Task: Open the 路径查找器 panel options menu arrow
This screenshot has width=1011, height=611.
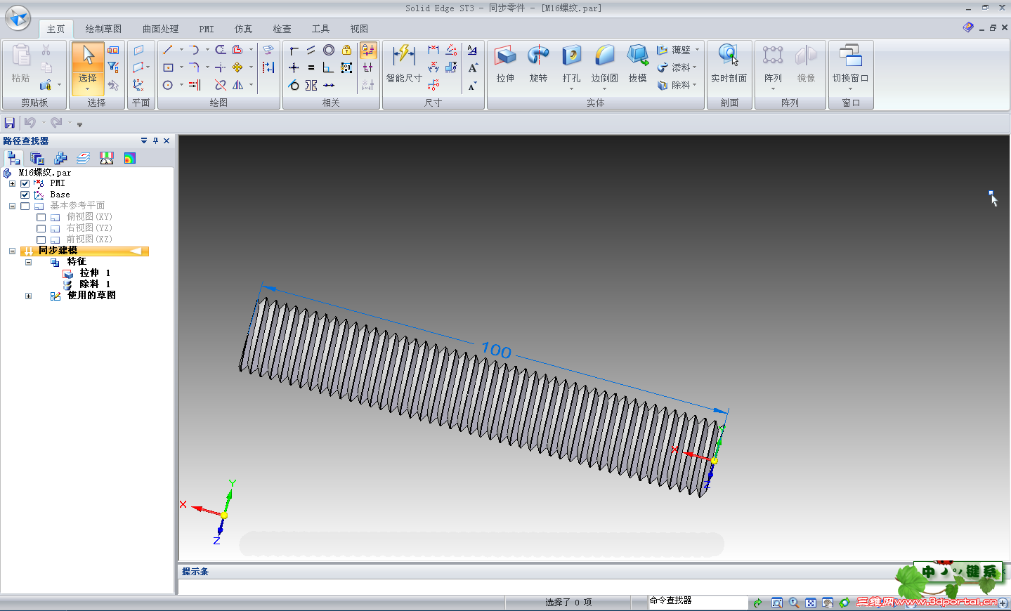Action: (144, 140)
